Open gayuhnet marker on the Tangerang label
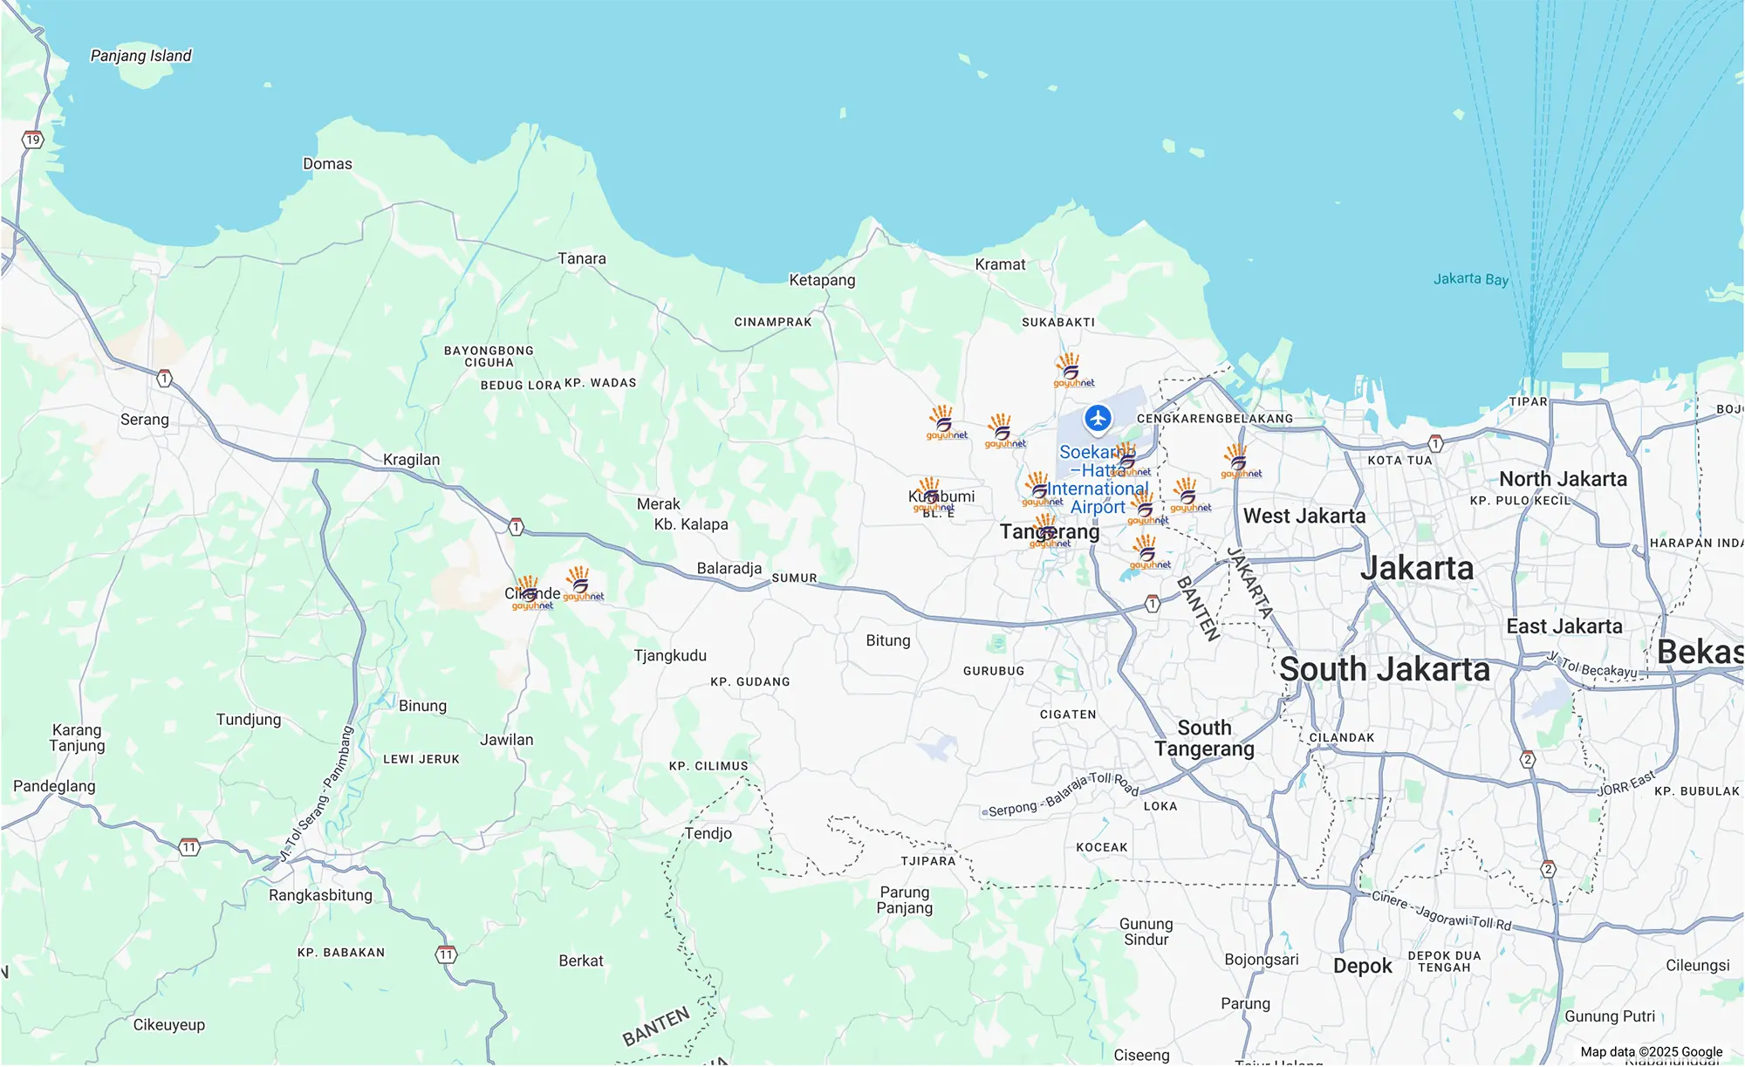Screen dimensions: 1745x1067 1049,531
